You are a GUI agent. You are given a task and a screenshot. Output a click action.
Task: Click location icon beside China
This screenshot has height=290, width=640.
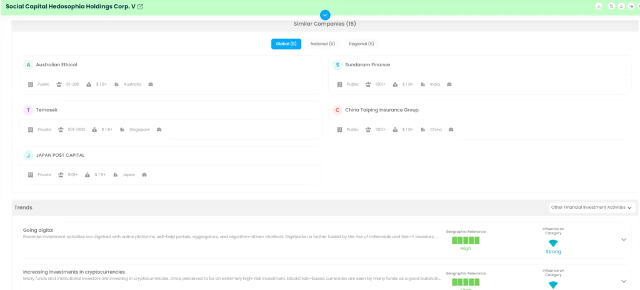pyautogui.click(x=423, y=129)
